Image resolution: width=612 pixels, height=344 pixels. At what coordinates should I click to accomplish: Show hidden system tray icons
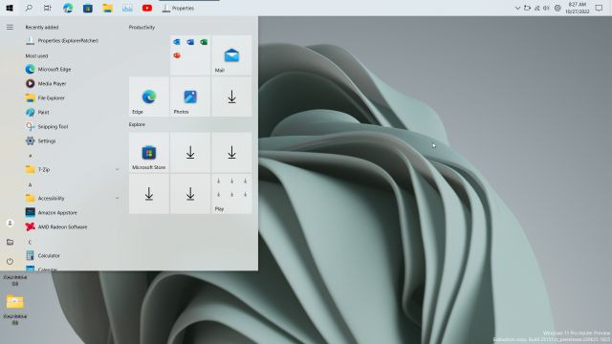(517, 8)
